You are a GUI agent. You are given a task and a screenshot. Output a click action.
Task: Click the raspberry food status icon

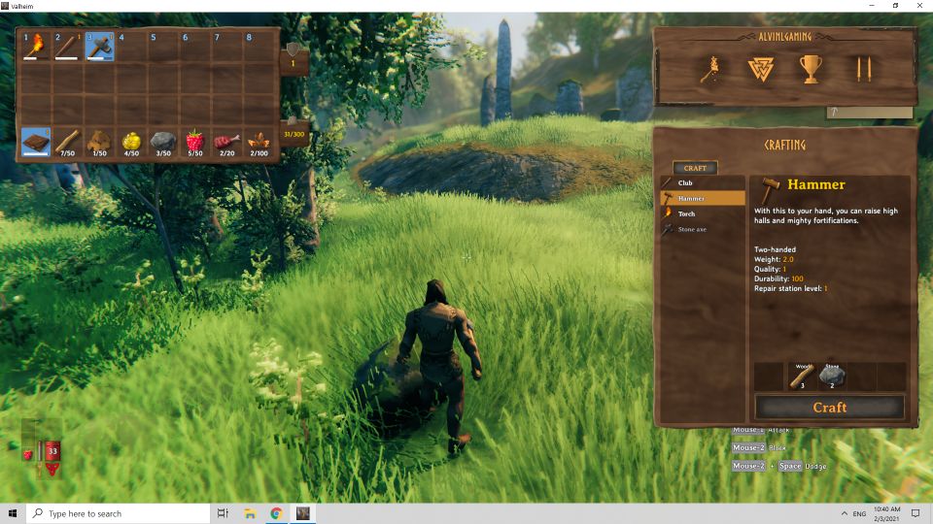pos(28,454)
